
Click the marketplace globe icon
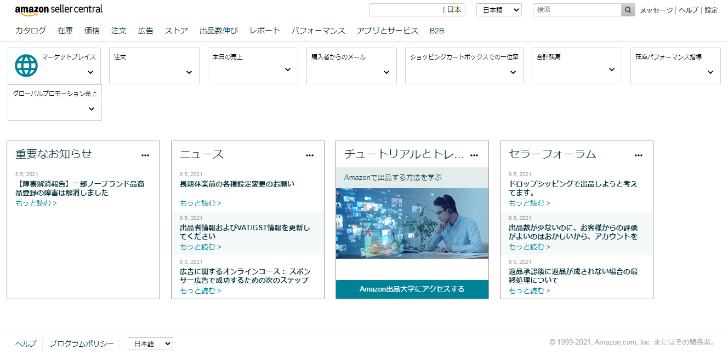(x=26, y=66)
